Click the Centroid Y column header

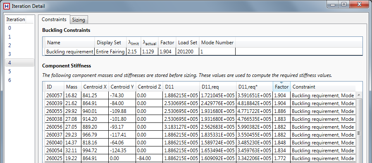click(x=122, y=87)
